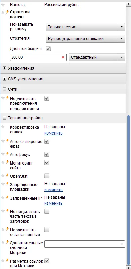This screenshot has height=269, width=131.
Task: Check Не подставлять часть текста в заголовок
Action: [47, 211]
